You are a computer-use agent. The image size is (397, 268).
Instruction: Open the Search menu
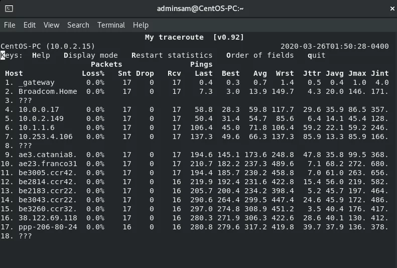click(78, 25)
